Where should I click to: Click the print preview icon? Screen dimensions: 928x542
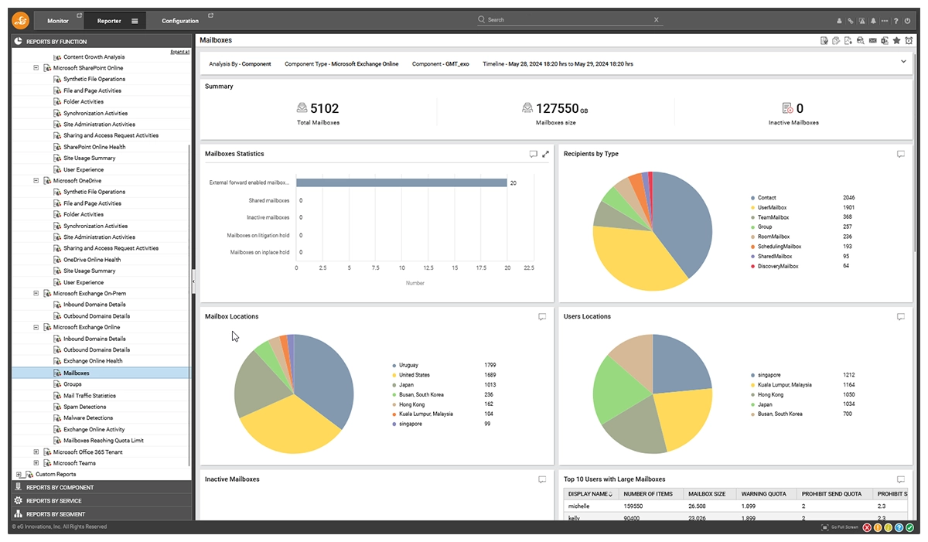(861, 40)
